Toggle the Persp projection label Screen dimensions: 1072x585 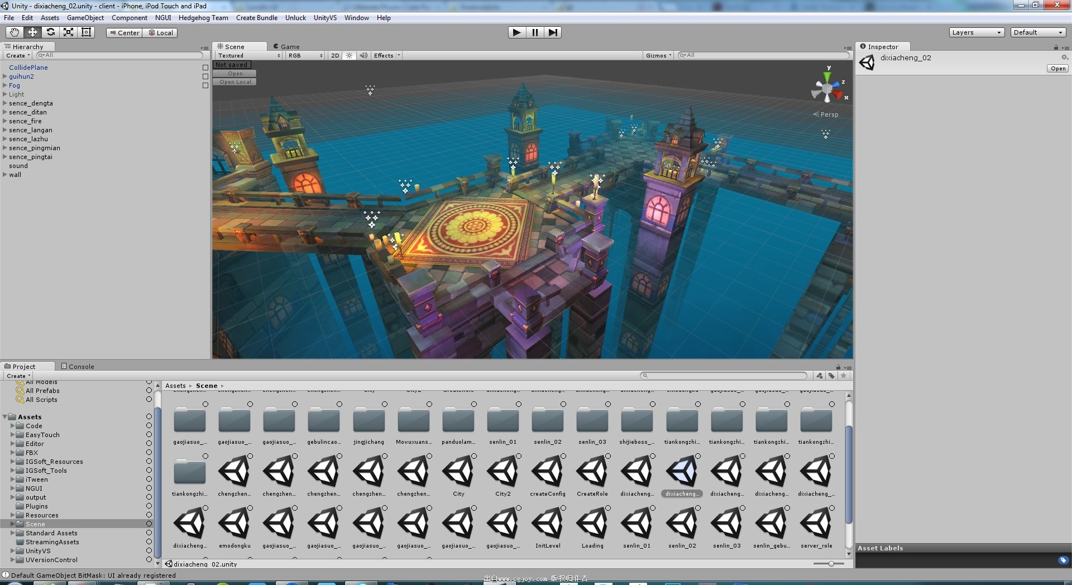tap(826, 114)
